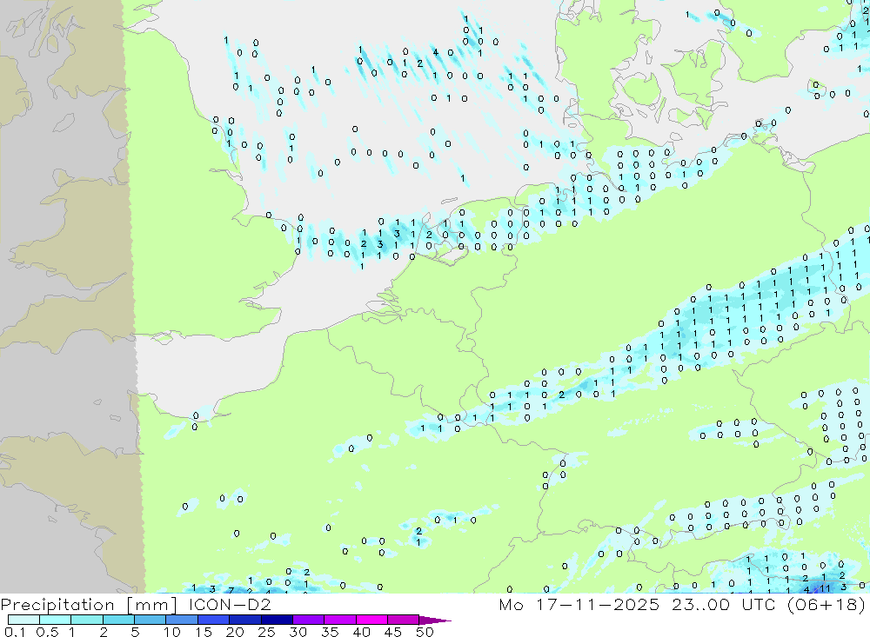This screenshot has height=637, width=870.
Task: Pick the 10–15 mm legend color box
Action: pyautogui.click(x=182, y=620)
